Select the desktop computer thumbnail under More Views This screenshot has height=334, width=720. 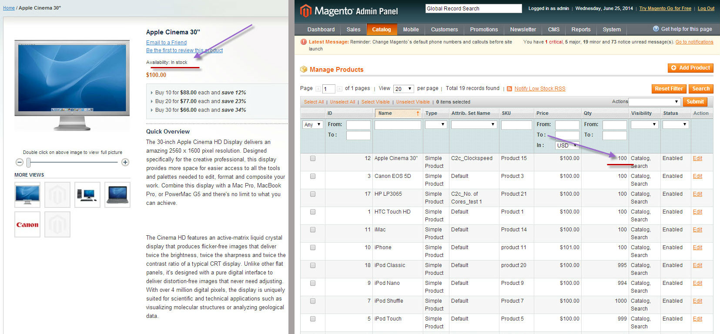point(87,194)
